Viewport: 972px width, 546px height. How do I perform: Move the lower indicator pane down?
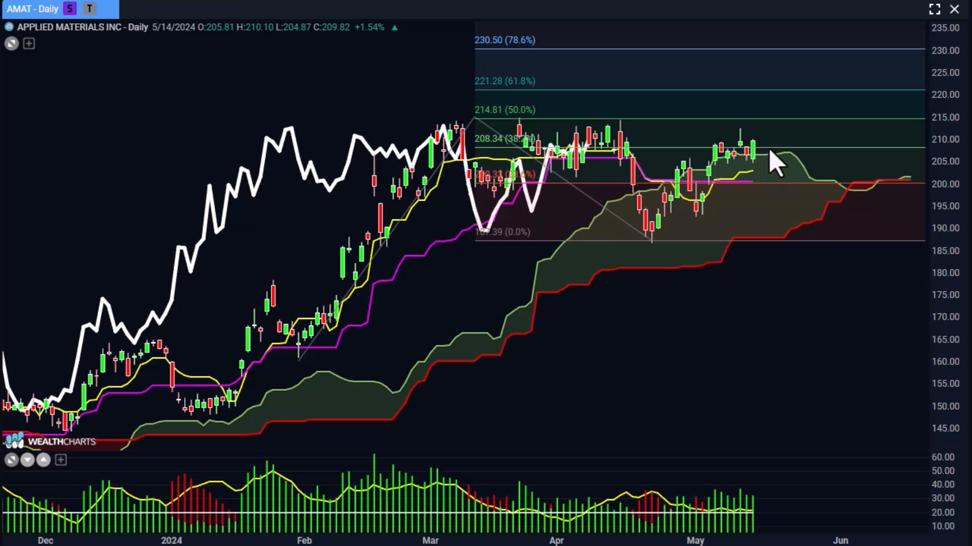pyautogui.click(x=27, y=460)
